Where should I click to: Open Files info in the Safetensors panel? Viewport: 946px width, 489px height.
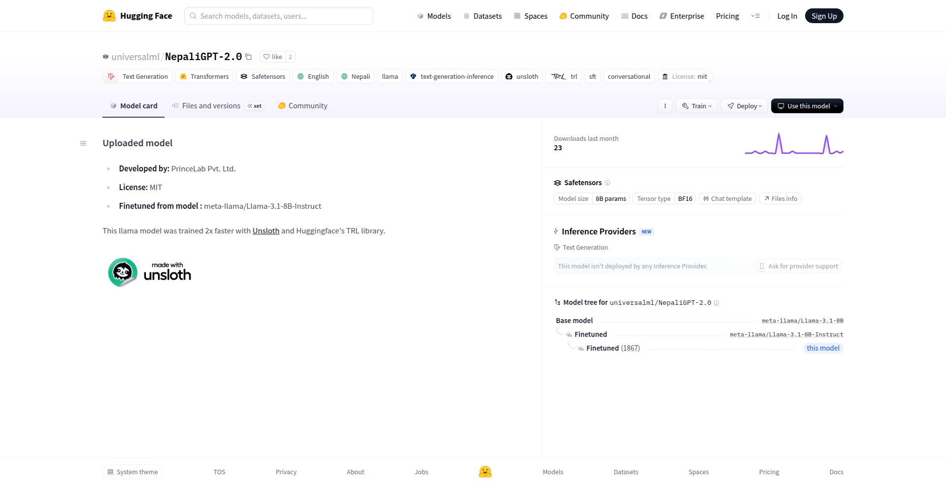pos(780,198)
